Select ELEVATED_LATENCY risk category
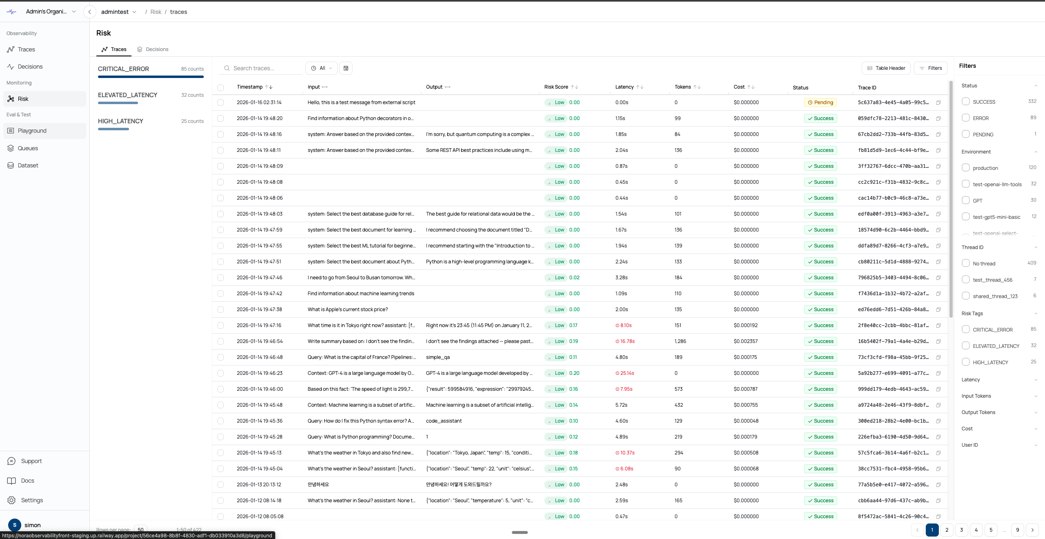 (x=127, y=95)
